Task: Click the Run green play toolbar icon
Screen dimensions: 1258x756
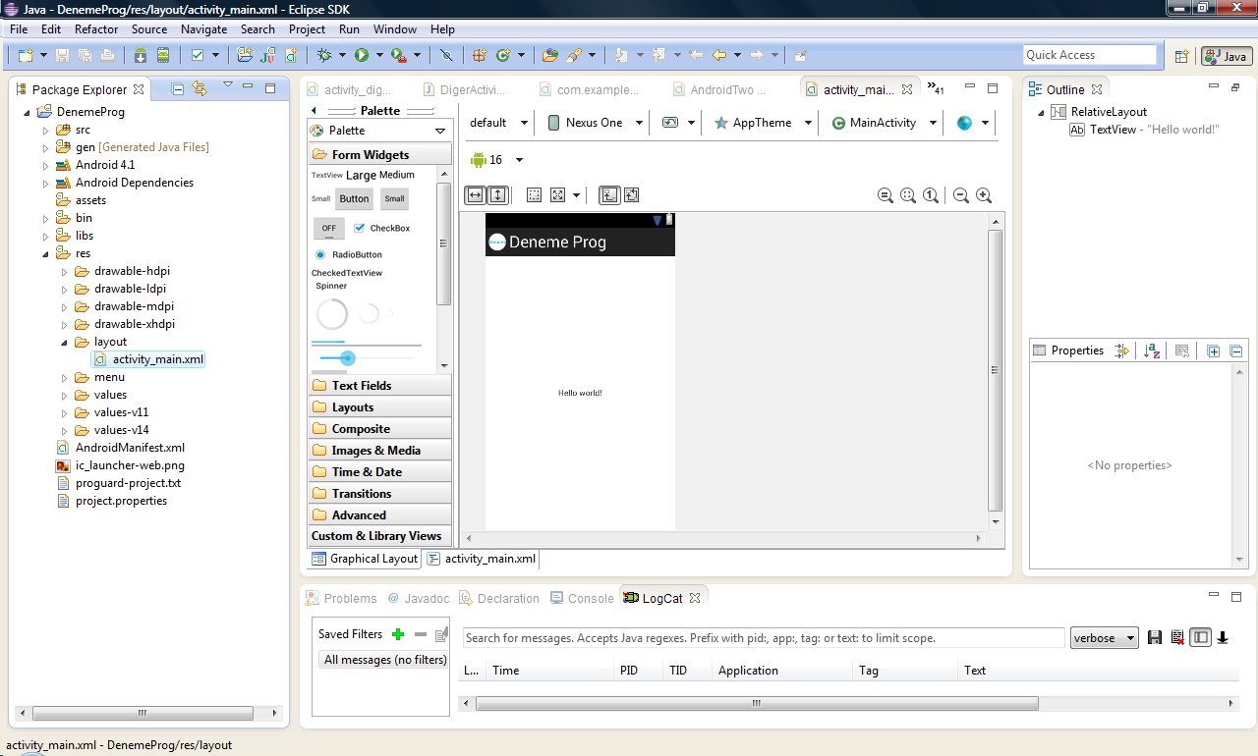Action: pos(362,56)
